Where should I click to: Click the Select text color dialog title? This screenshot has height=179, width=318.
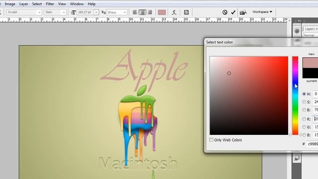pos(220,42)
